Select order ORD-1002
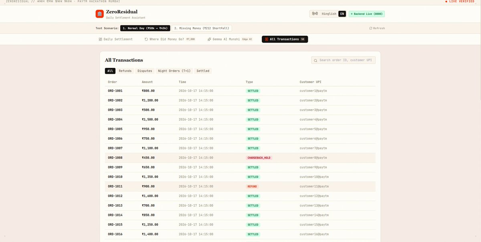Viewport: 481px width, 242px height. [240, 100]
